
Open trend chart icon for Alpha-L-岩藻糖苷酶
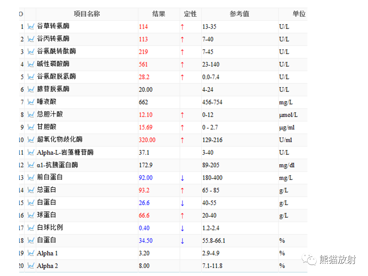[x=31, y=152]
